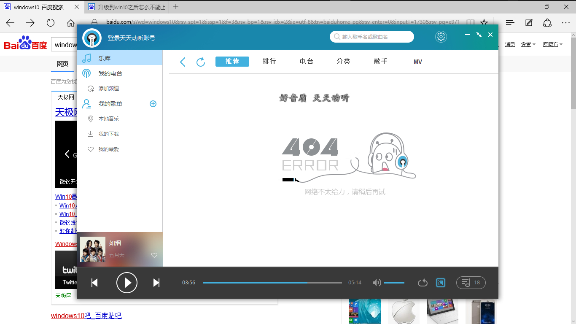The image size is (576, 324).
Task: Add a new playlist with the plus icon
Action: click(153, 104)
